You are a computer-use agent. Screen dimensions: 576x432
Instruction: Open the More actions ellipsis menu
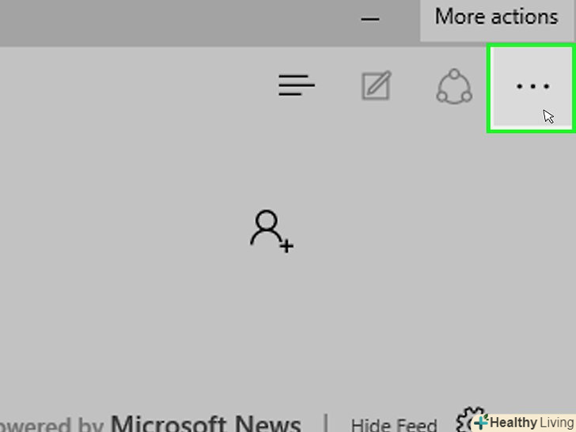[x=532, y=87]
